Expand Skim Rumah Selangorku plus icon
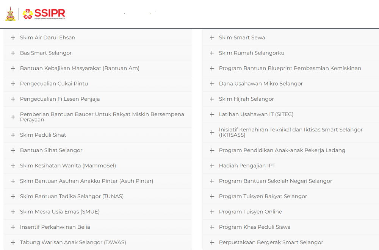This screenshot has height=250, width=379. click(212, 53)
